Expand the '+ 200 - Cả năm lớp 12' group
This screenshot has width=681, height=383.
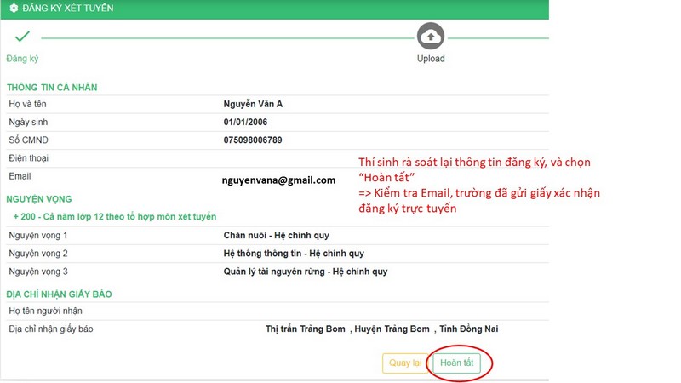[x=115, y=217]
